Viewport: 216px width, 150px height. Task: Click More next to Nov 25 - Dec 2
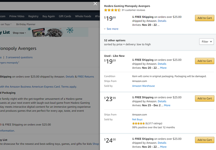click(167, 105)
